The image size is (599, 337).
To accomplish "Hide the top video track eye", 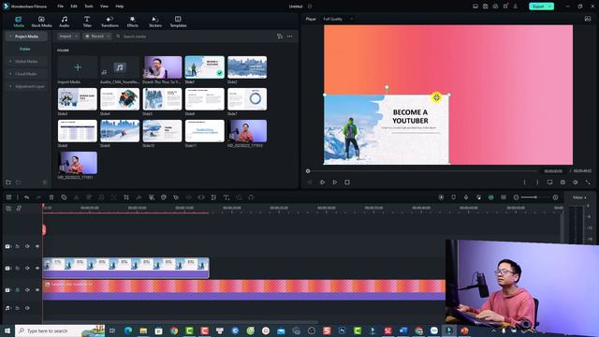I will (x=37, y=246).
